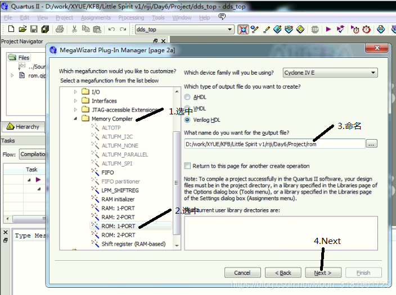
Task: Click the Paste clipboard icon
Action: (97, 29)
